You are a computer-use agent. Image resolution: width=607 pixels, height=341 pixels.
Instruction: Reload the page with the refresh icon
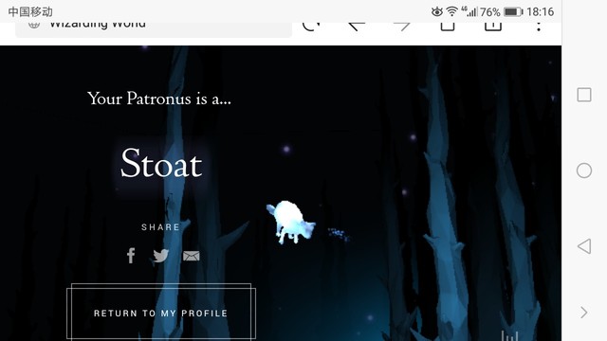click(311, 27)
